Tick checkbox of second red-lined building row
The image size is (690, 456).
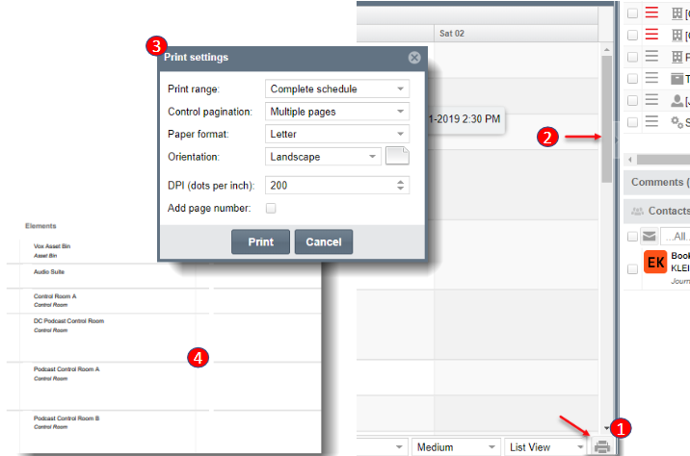point(632,36)
